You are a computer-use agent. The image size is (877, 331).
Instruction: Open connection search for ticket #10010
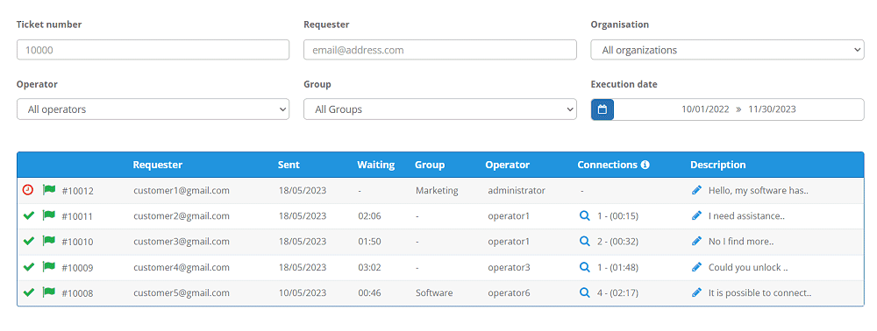(x=584, y=241)
